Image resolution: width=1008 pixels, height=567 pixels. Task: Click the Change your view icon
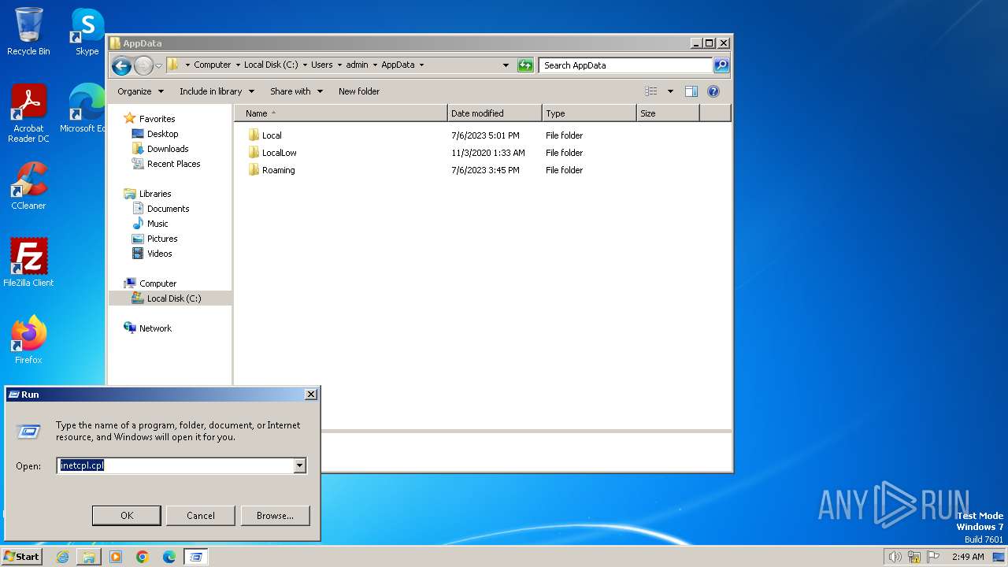pyautogui.click(x=651, y=91)
